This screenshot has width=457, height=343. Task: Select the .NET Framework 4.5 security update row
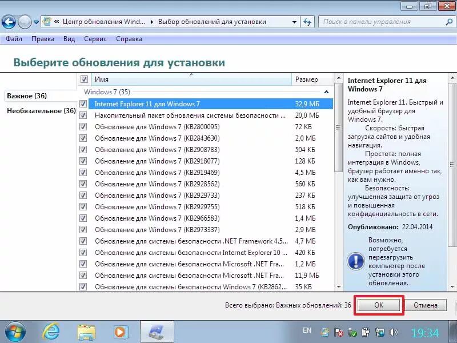[x=210, y=241]
